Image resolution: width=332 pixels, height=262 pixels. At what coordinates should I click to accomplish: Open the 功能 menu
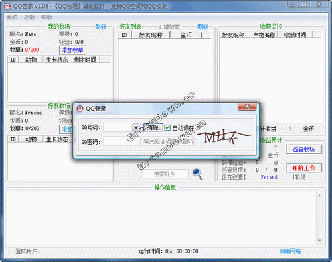29,17
